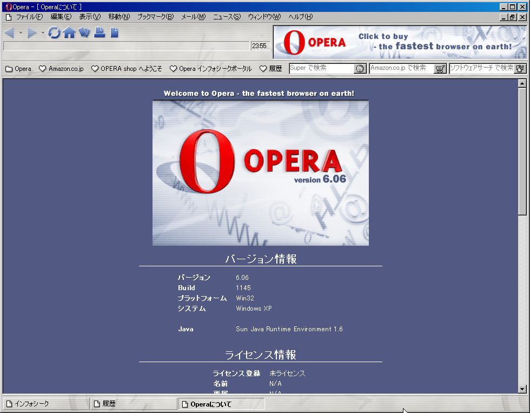The image size is (530, 413).
Task: Open the ファイル(F) menu
Action: [x=30, y=17]
